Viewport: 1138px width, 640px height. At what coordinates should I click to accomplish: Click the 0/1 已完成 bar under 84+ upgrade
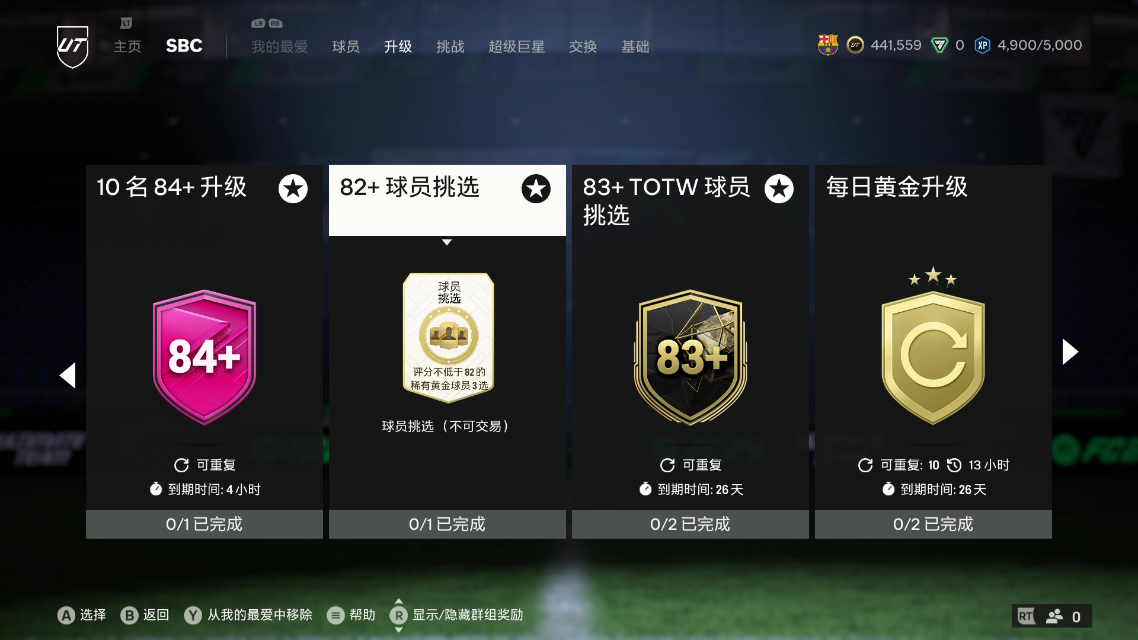(204, 524)
